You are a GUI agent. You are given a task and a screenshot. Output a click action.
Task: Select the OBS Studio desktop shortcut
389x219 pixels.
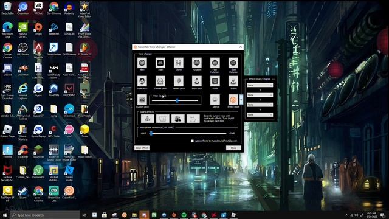pos(23,49)
